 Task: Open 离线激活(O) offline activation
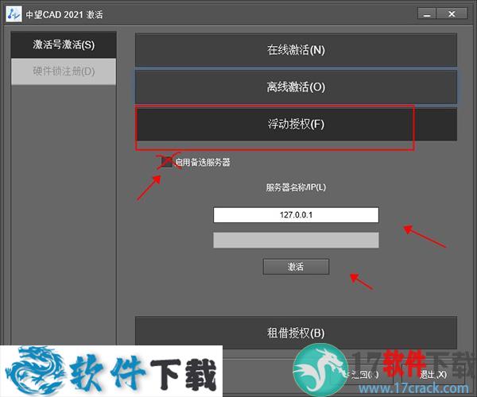[296, 87]
